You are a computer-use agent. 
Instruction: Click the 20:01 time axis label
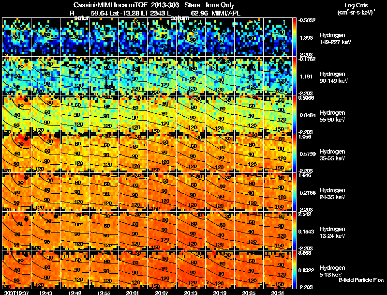coord(133,293)
